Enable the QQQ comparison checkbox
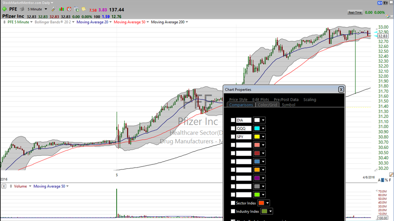This screenshot has height=221, width=394. coord(233,129)
